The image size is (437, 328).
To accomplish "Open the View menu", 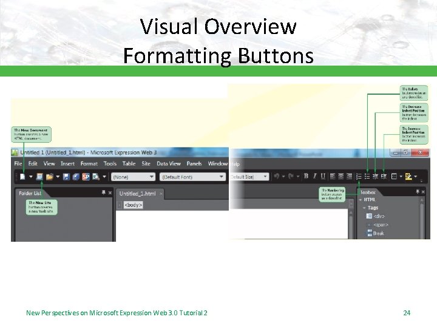I will click(49, 164).
